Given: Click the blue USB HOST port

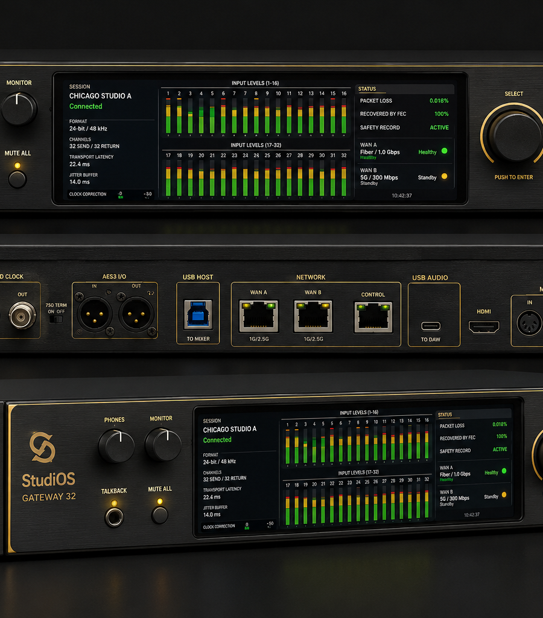Looking at the screenshot, I should pos(198,314).
